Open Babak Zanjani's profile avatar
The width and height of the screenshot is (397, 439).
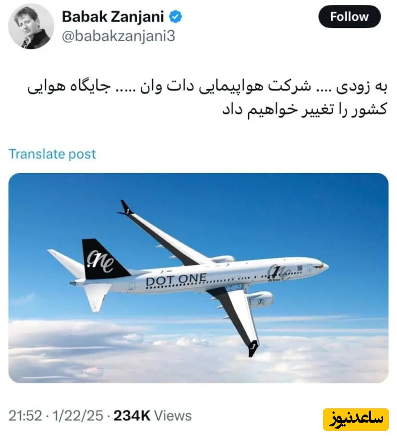(31, 26)
